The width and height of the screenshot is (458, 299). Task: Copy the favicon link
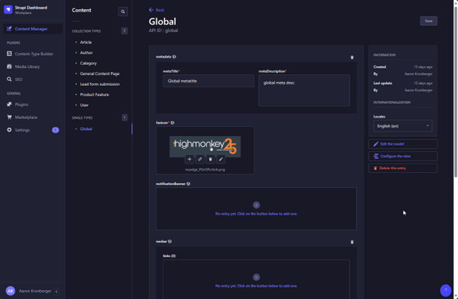[200, 159]
